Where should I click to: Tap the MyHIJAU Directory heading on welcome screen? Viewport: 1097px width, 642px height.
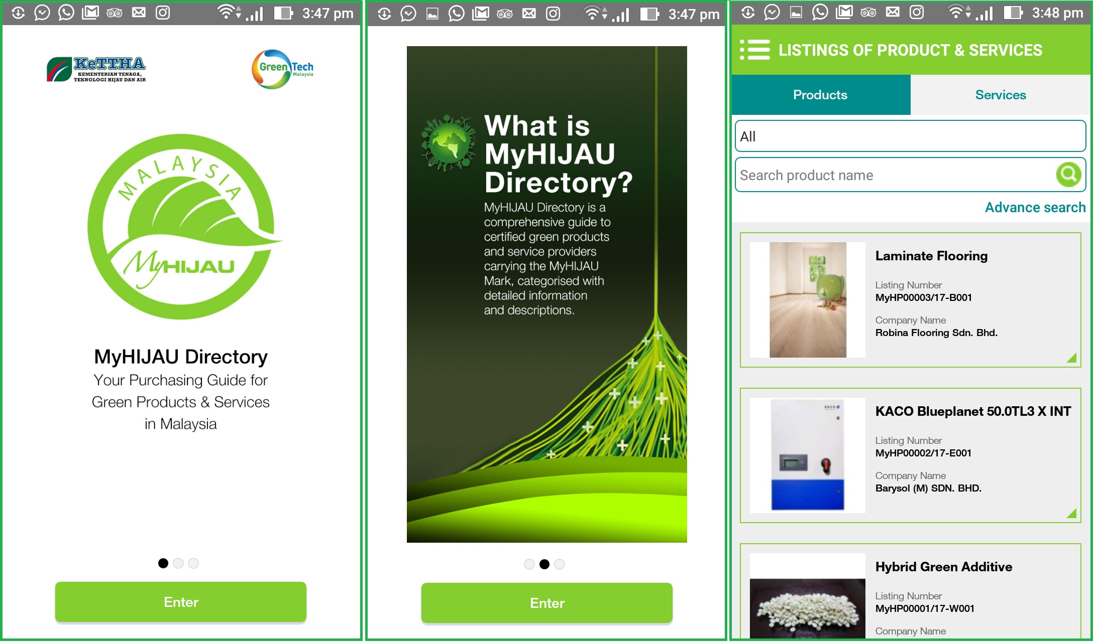point(181,357)
